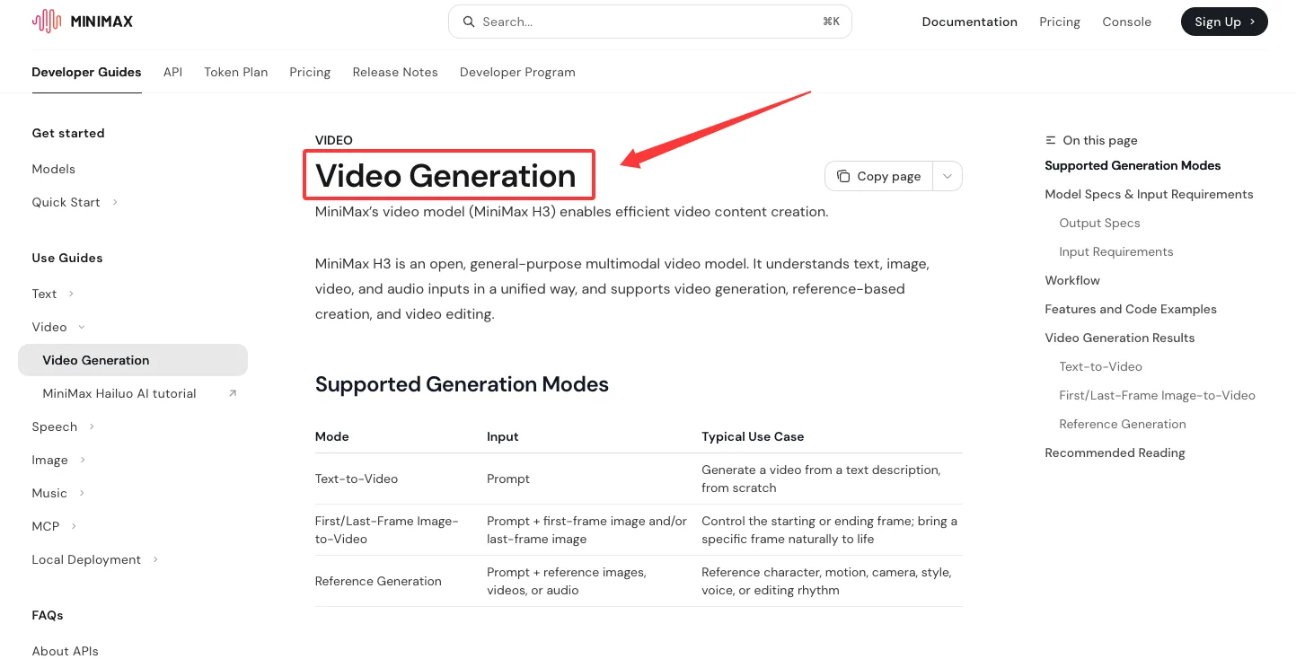Expand the Local Deployment section
The image size is (1296, 659).
tap(155, 559)
